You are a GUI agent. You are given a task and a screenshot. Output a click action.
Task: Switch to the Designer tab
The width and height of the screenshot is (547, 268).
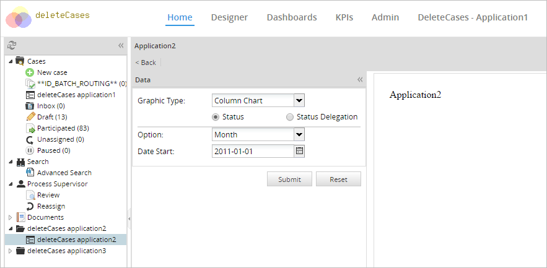[229, 17]
